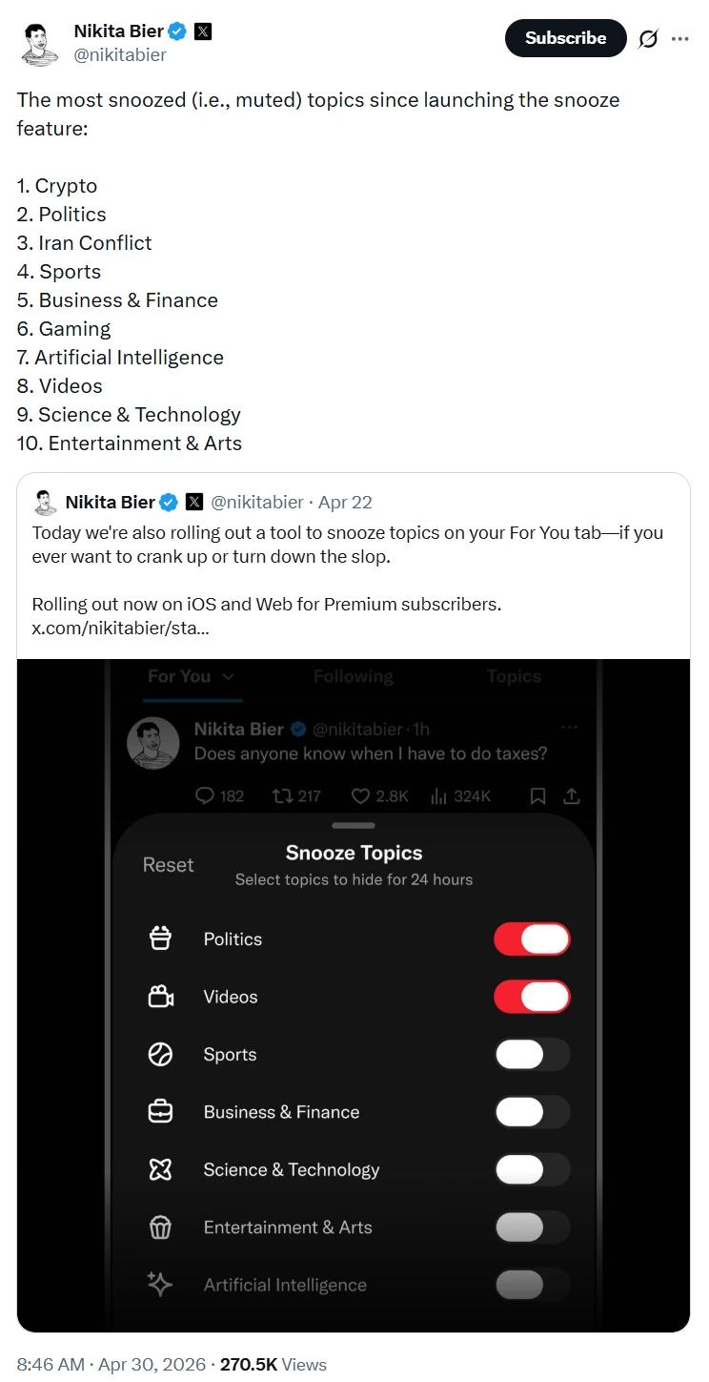Reset all snoozed topics

[x=169, y=865]
